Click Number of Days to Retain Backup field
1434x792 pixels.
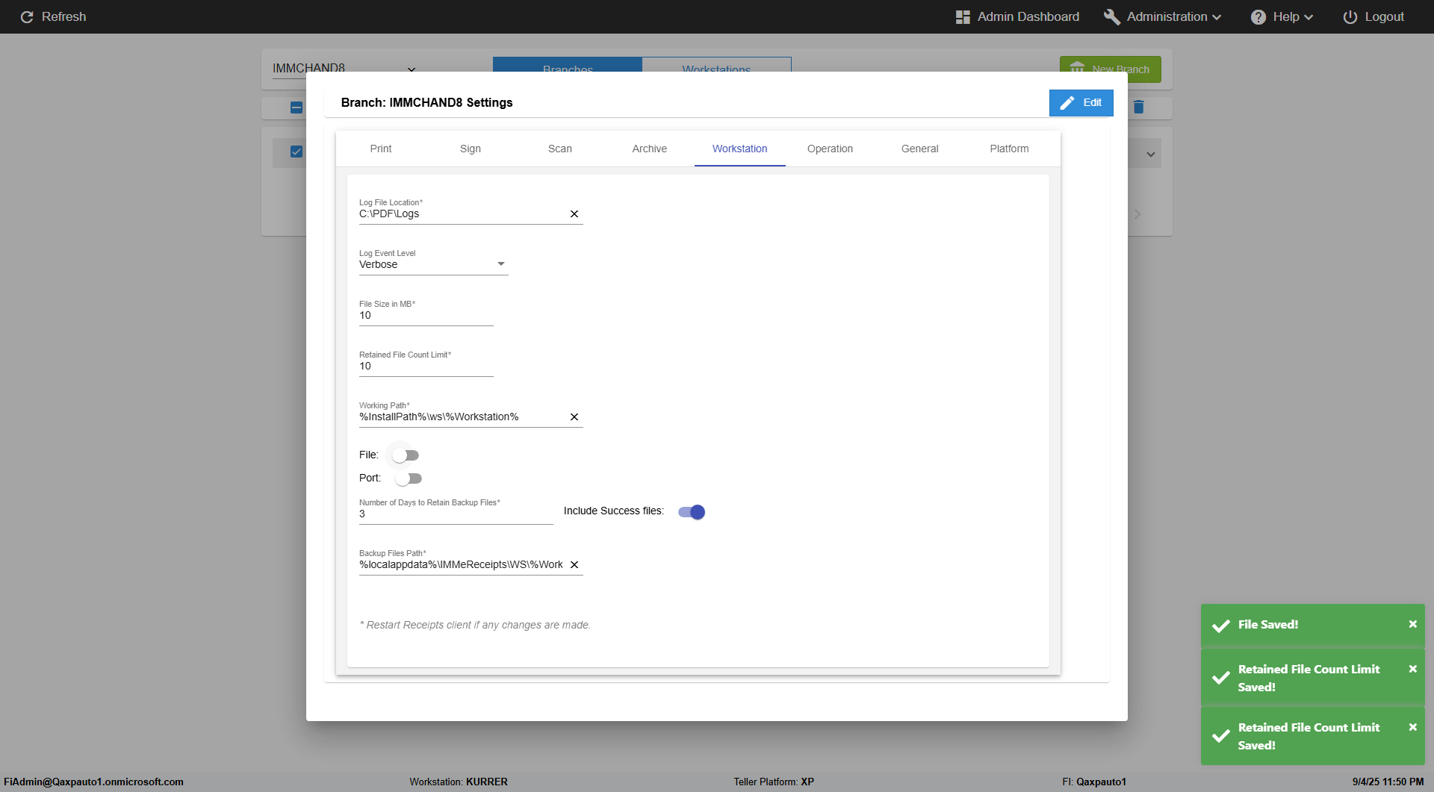pos(456,514)
